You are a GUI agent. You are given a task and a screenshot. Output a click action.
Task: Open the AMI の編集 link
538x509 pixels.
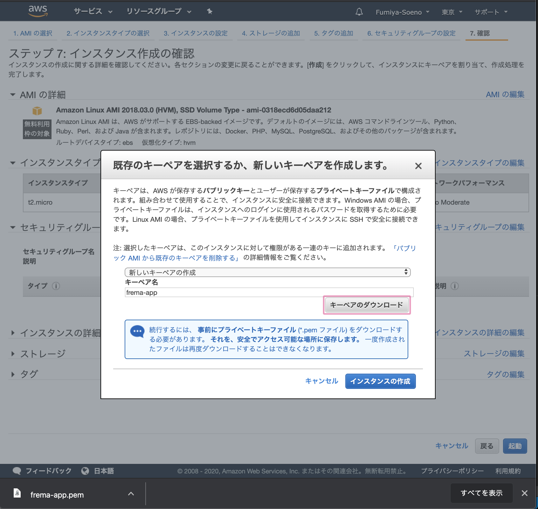(505, 94)
